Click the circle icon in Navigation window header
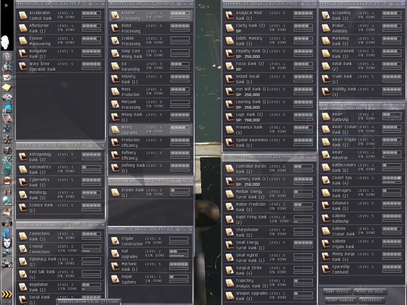This screenshot has width=407, height=305. [x=90, y=4]
